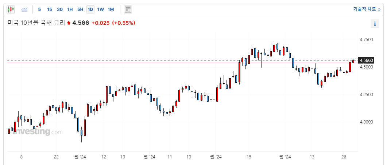Select the 30 minute interval
387x165 pixels.
point(60,9)
